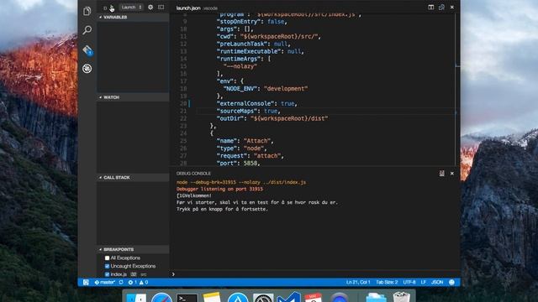Close the Debug Console panel
The height and width of the screenshot is (302, 538).
[x=452, y=174]
